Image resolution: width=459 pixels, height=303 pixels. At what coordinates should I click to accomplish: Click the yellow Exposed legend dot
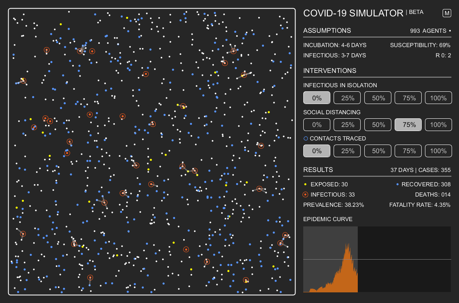point(305,184)
